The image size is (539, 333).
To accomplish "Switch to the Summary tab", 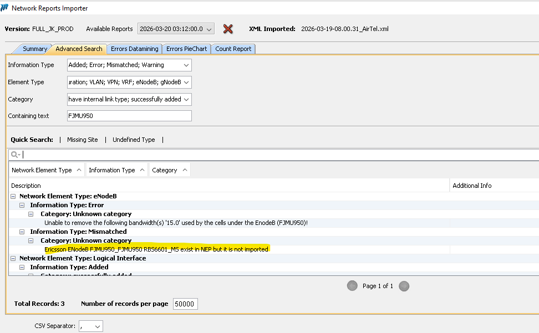I will coord(34,49).
